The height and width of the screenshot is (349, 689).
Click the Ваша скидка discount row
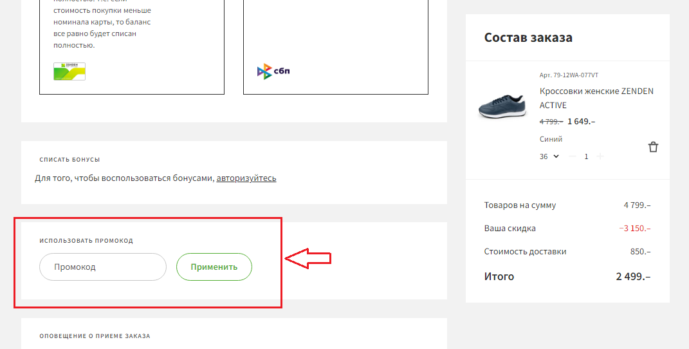(567, 229)
